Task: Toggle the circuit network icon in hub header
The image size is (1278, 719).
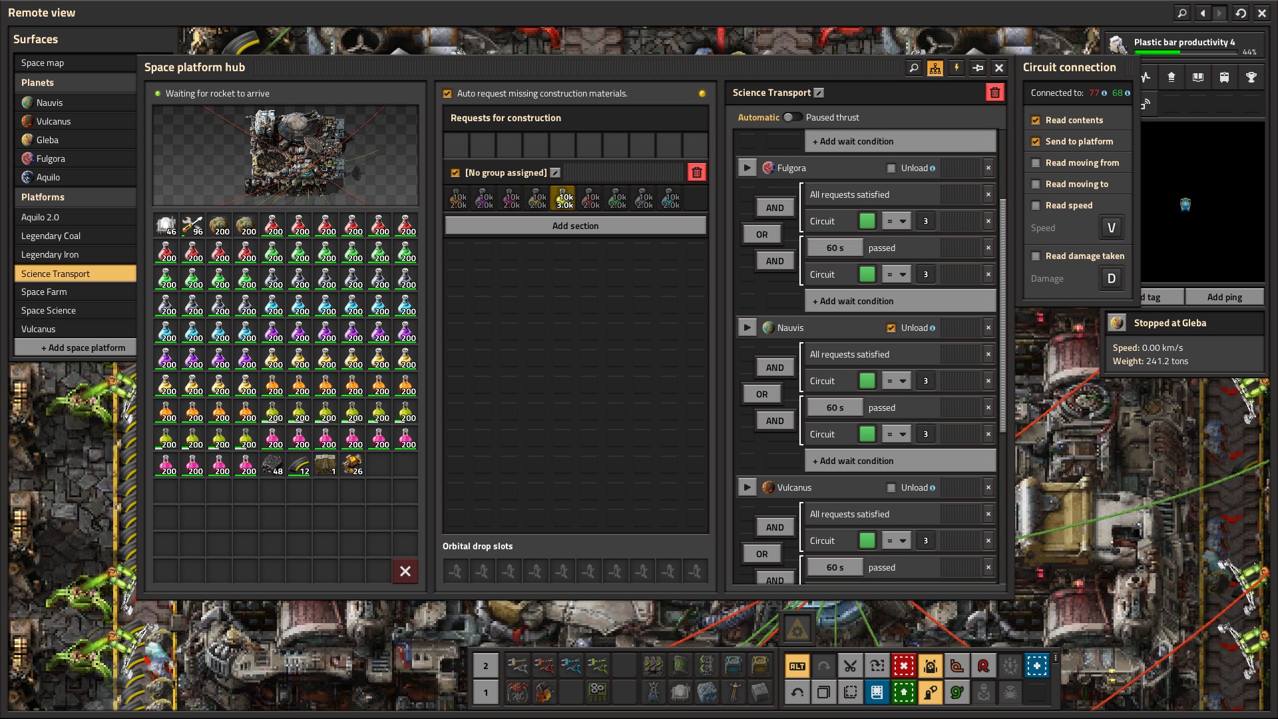Action: tap(935, 68)
